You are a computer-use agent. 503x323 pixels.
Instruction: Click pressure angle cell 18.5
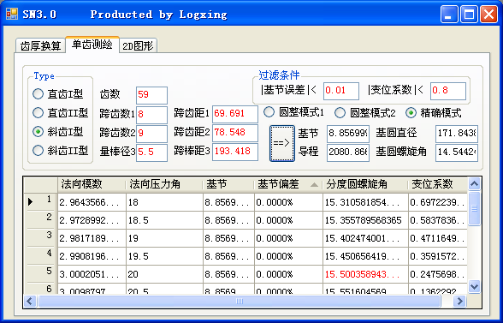coord(164,220)
